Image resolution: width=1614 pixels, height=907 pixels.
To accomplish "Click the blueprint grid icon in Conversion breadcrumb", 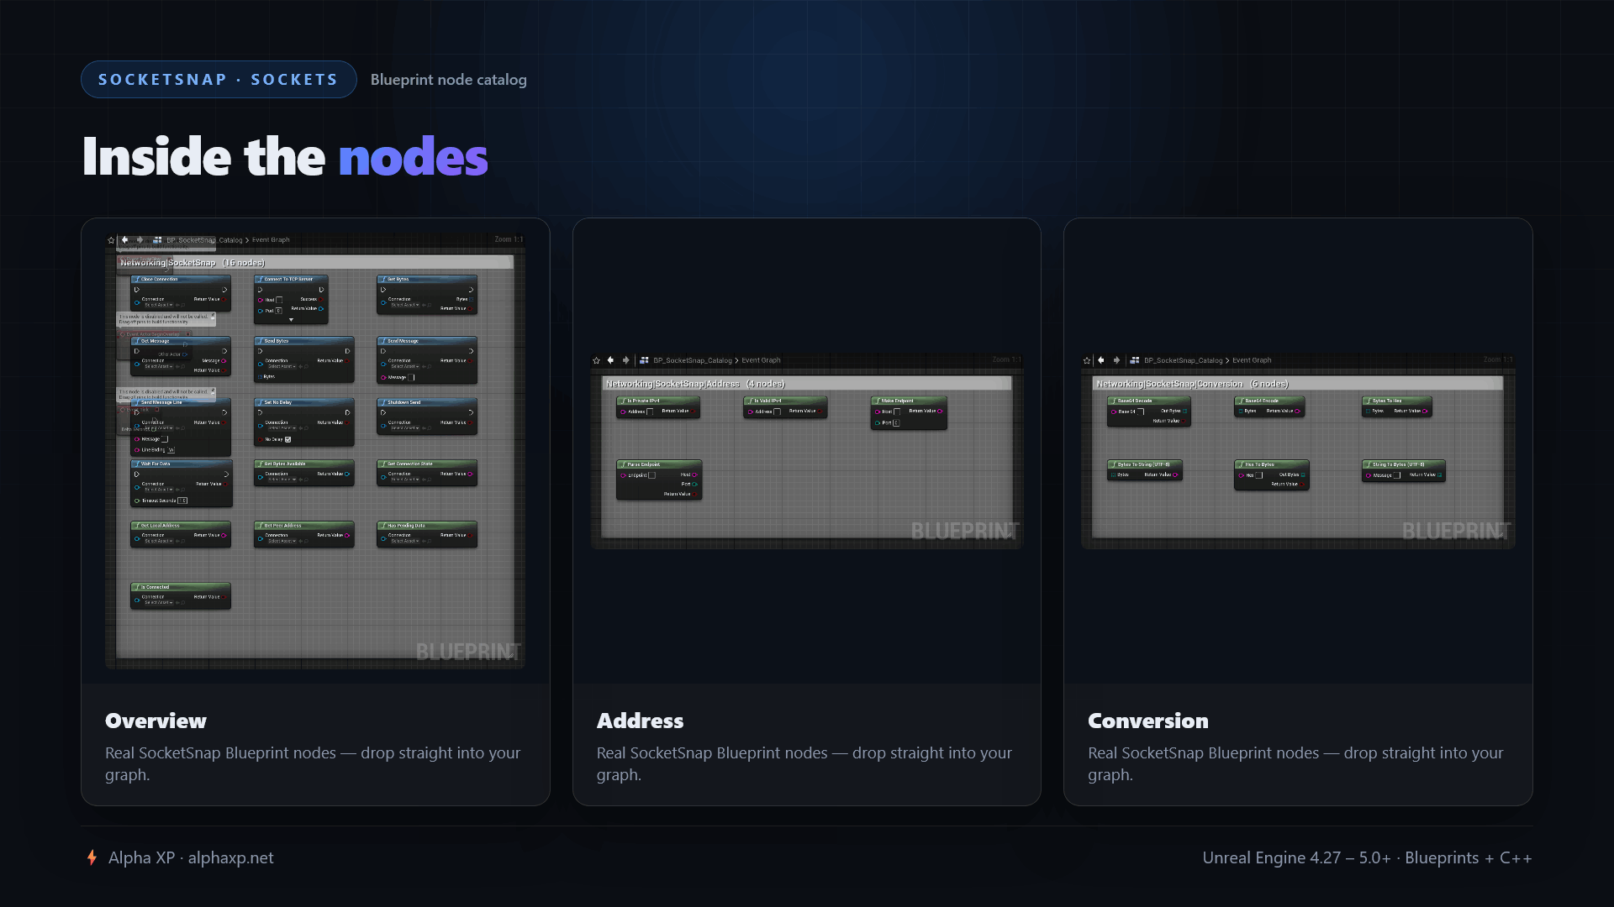I will pos(1135,360).
